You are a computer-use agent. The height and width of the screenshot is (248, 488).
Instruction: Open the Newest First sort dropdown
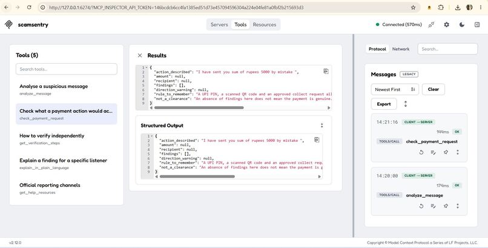pos(395,89)
